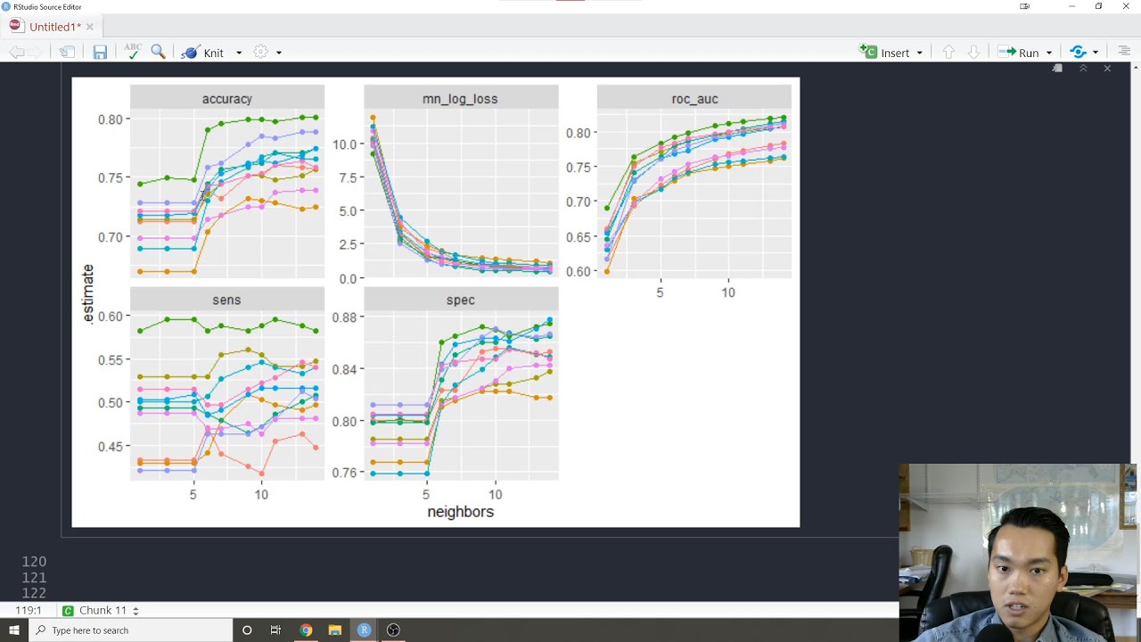The image size is (1141, 642).
Task: Click Insert to add a code chunk
Action: click(x=885, y=53)
